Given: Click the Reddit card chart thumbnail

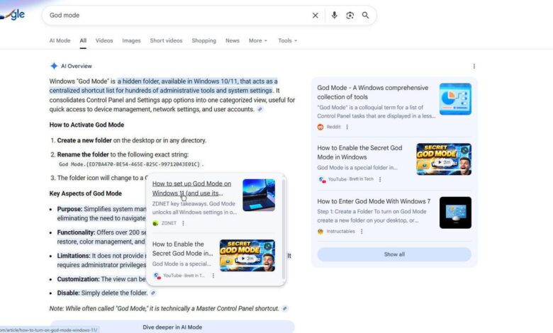Looking at the screenshot, I should 455,99.
